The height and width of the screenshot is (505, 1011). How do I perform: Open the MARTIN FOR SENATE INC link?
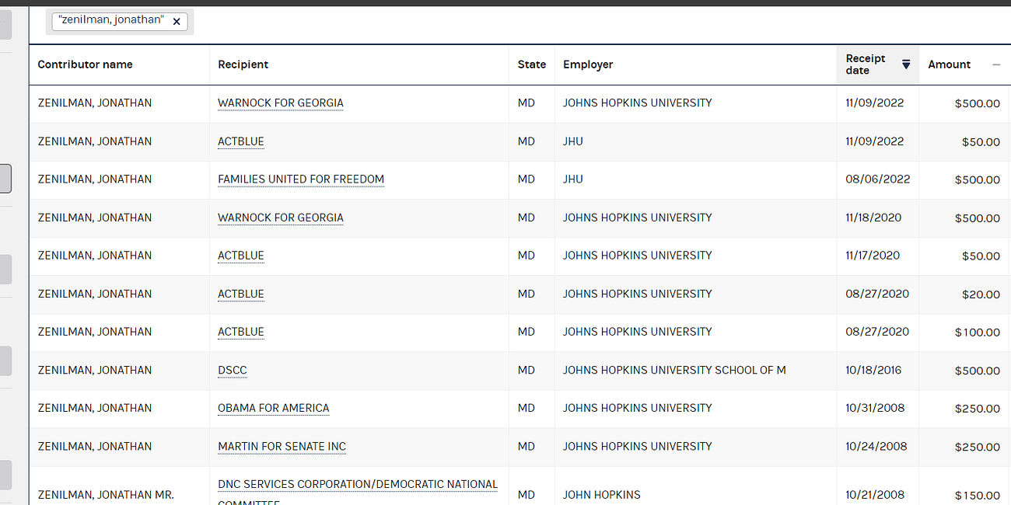(x=282, y=447)
